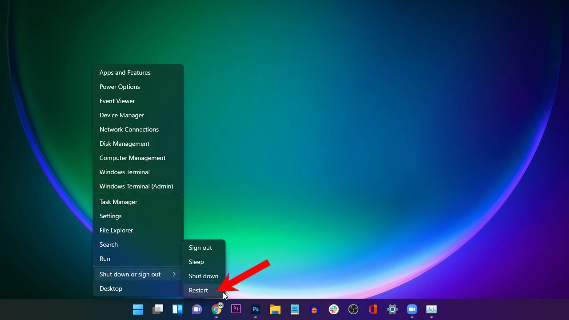The image size is (569, 320).
Task: Open Notepad from the taskbar
Action: (x=294, y=309)
